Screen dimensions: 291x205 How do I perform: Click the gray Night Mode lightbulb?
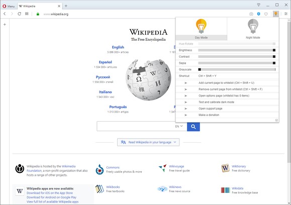[253, 26]
